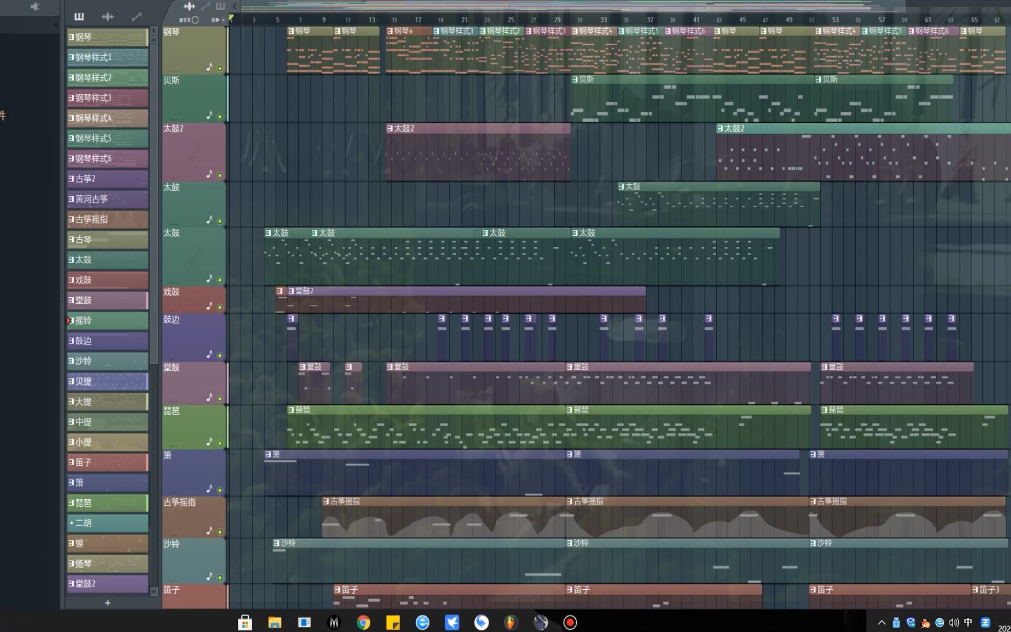The height and width of the screenshot is (632, 1011).
Task: Open Google Chrome from taskbar
Action: pyautogui.click(x=363, y=623)
